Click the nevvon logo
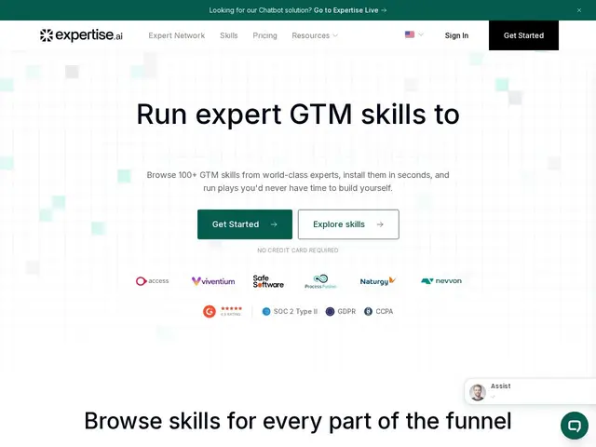The width and height of the screenshot is (596, 447). coord(441,281)
